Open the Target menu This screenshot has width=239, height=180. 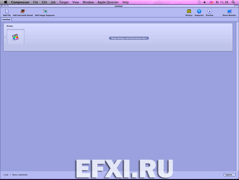64,2
